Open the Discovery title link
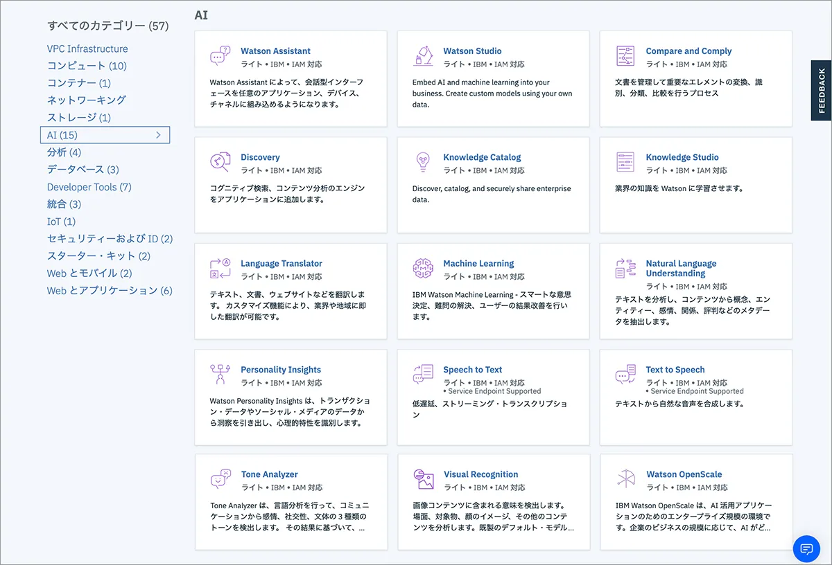832x565 pixels. 260,157
